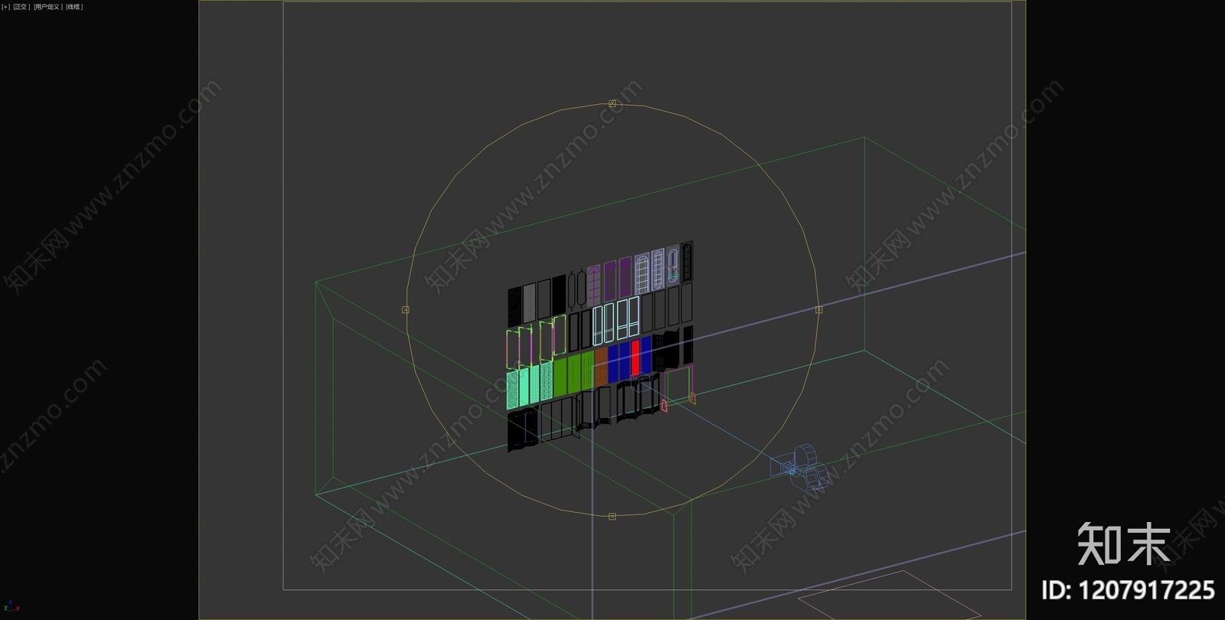Click the 知末 logo watermark

(1123, 544)
